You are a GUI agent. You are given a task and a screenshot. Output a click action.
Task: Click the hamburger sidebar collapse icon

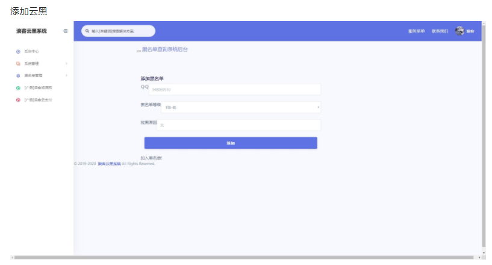[65, 31]
